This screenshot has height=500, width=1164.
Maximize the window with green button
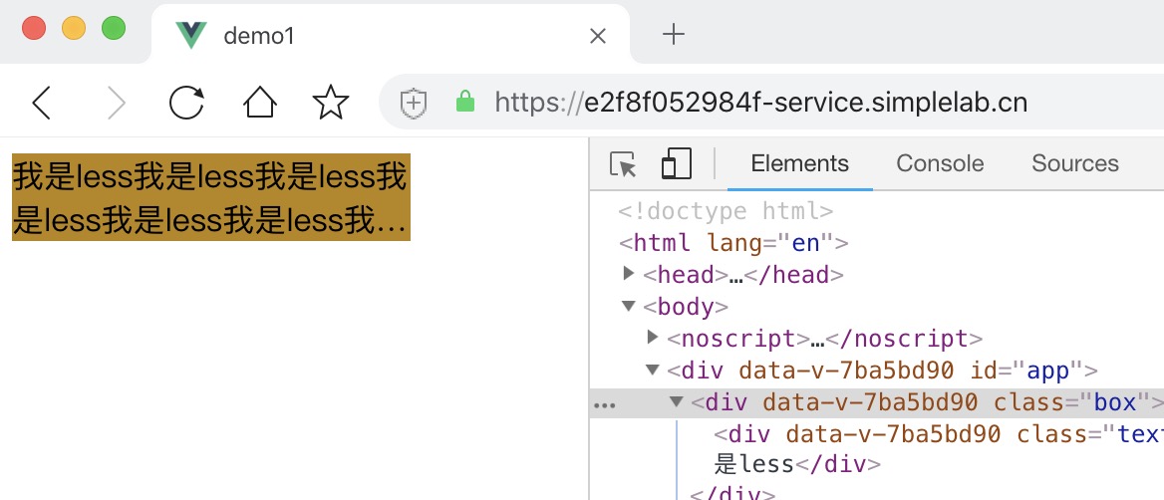pyautogui.click(x=114, y=28)
